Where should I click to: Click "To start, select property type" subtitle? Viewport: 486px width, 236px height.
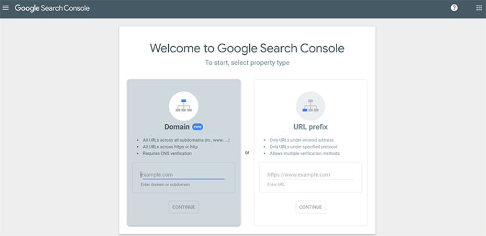pos(247,62)
